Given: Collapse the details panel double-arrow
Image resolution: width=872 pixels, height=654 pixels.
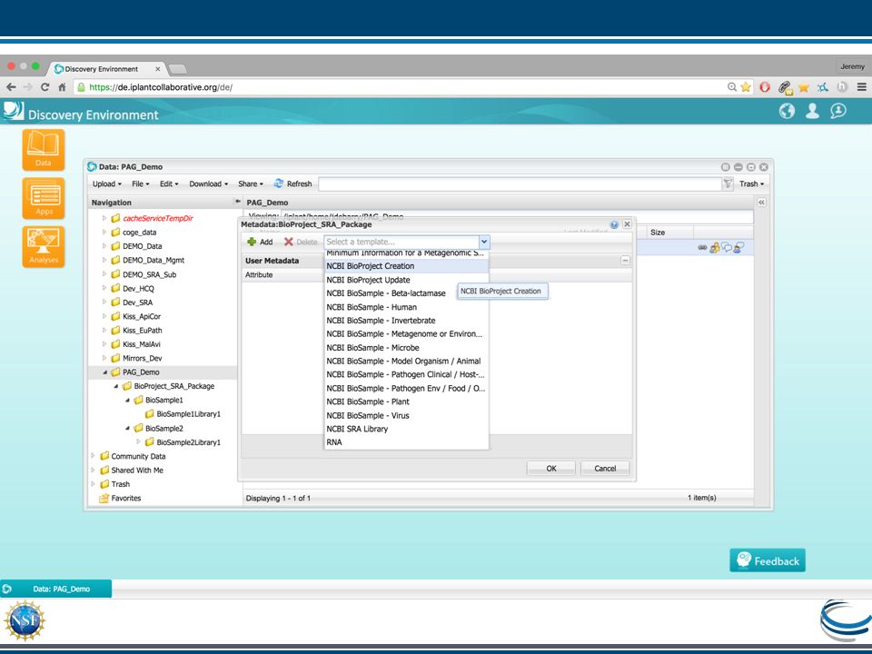Looking at the screenshot, I should tap(761, 203).
